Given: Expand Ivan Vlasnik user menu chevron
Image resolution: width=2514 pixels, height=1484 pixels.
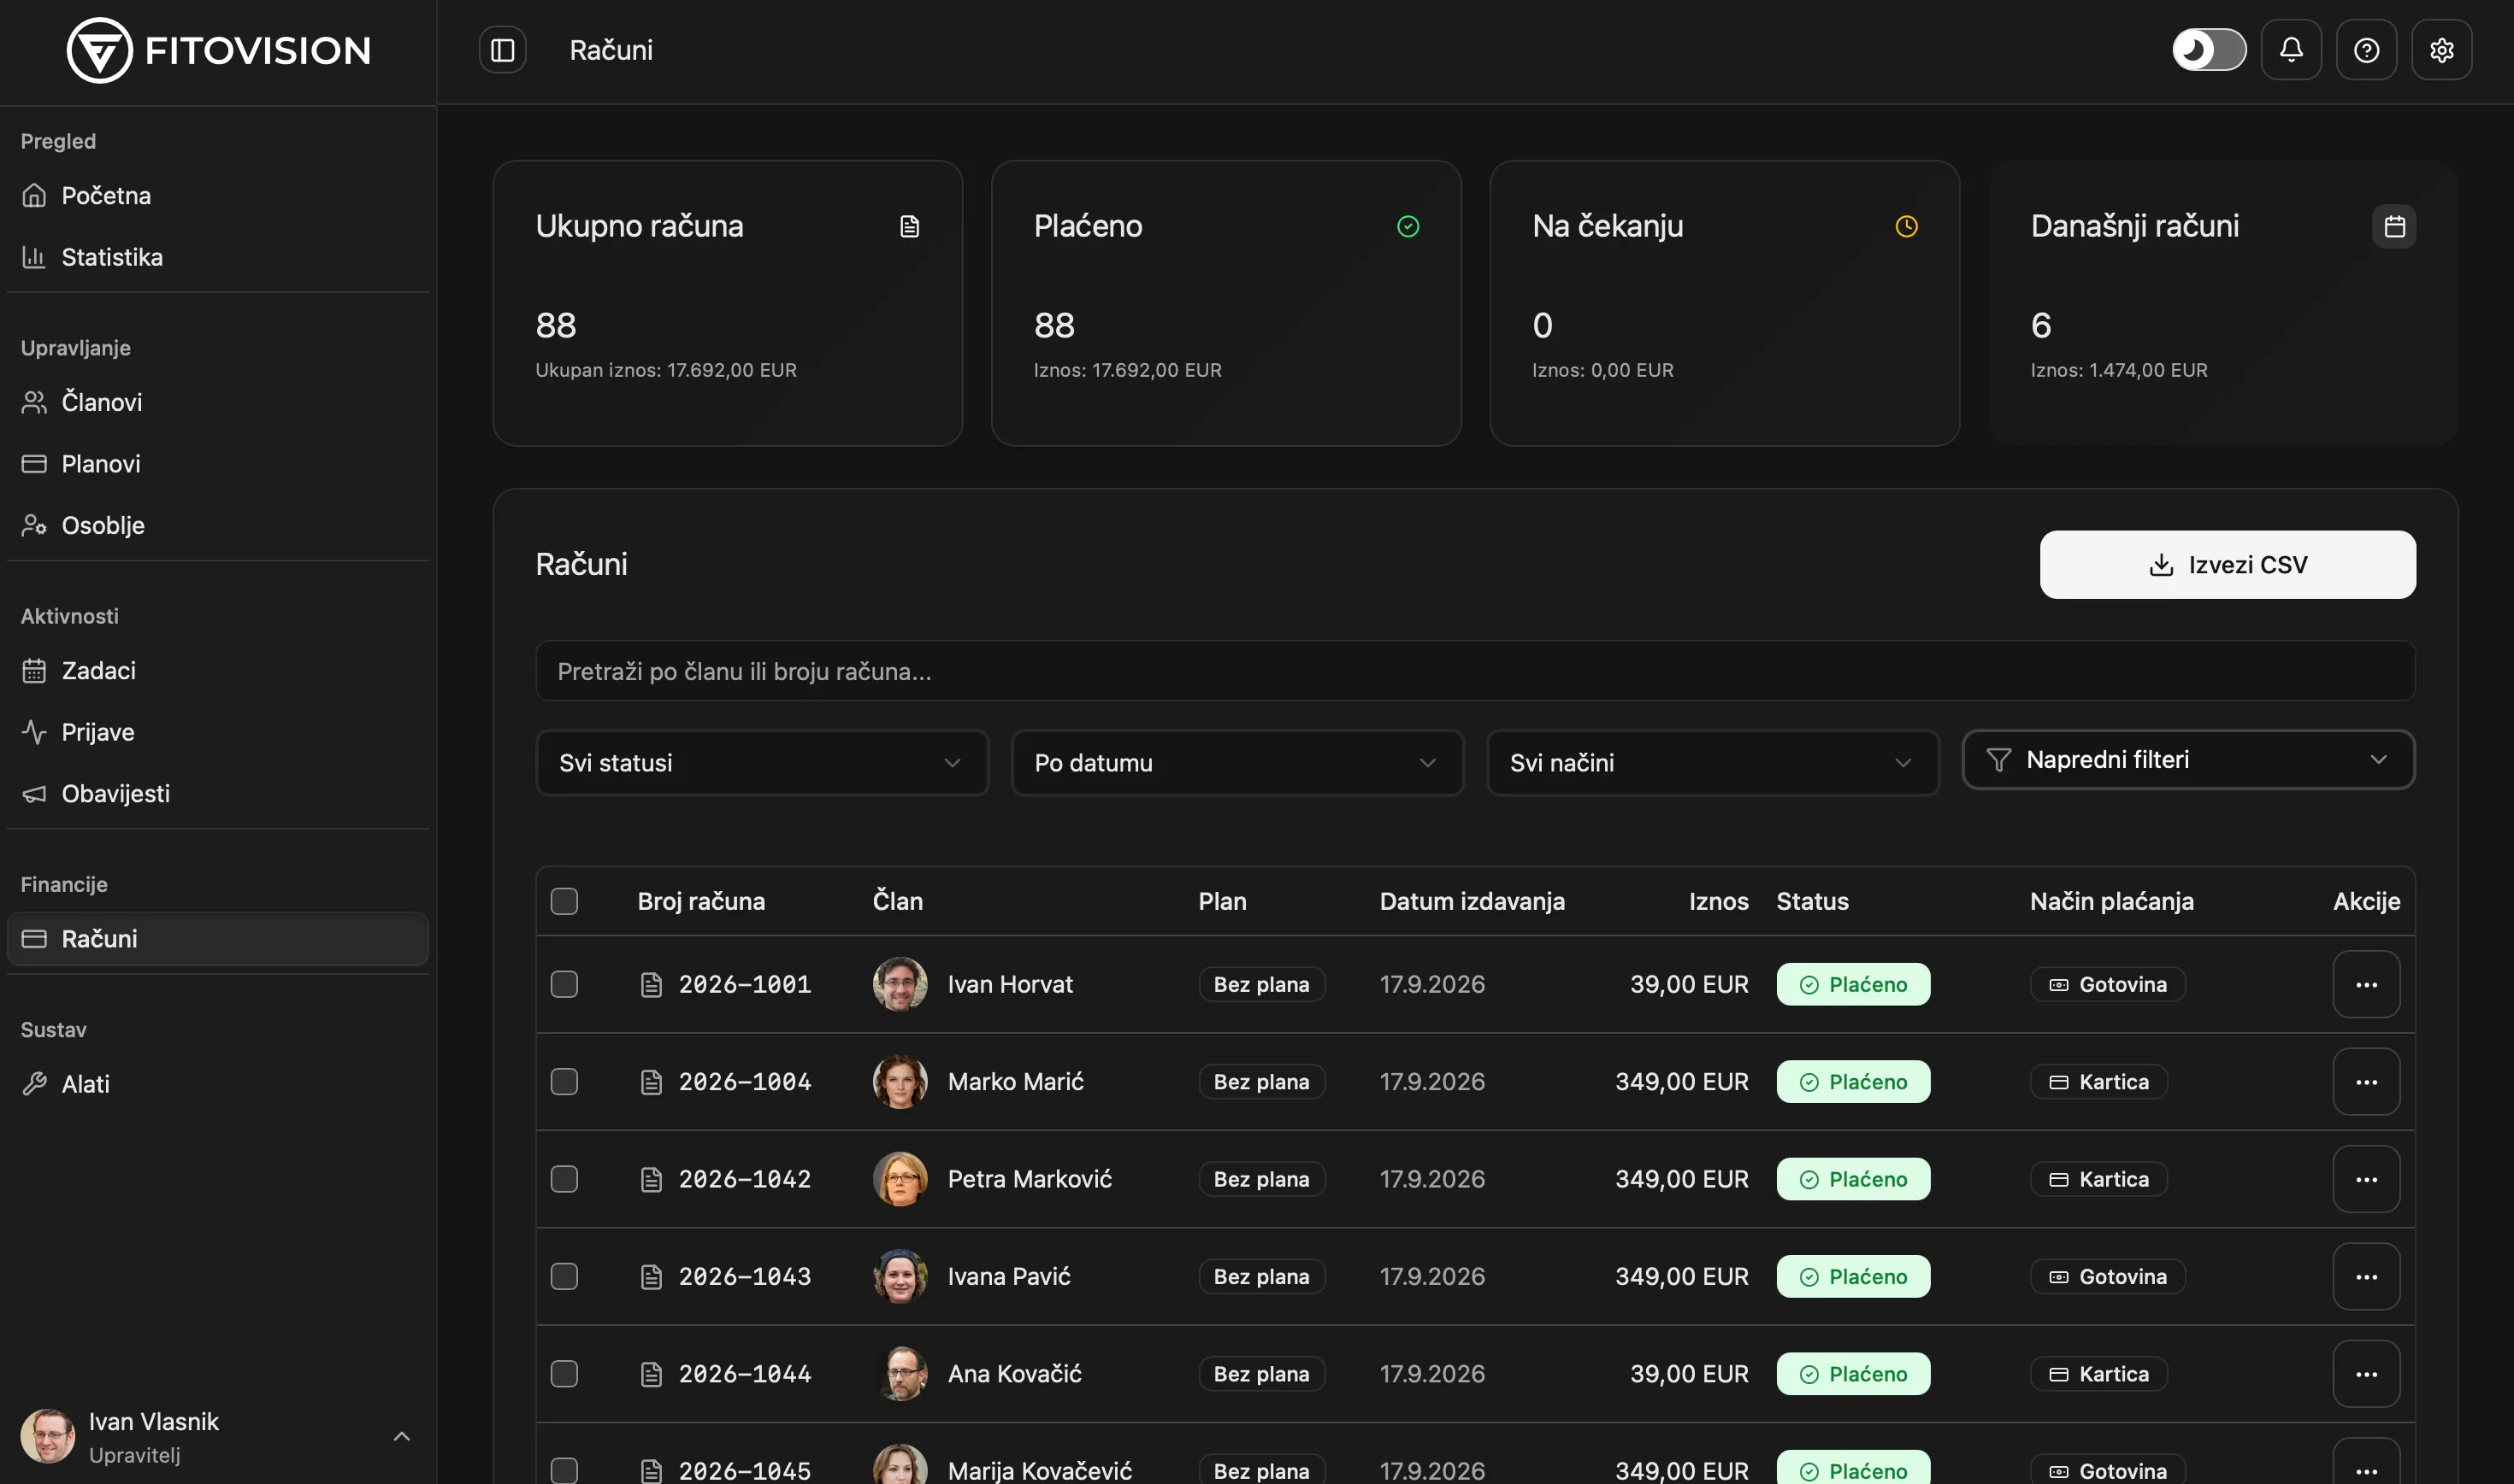Looking at the screenshot, I should 401,1436.
